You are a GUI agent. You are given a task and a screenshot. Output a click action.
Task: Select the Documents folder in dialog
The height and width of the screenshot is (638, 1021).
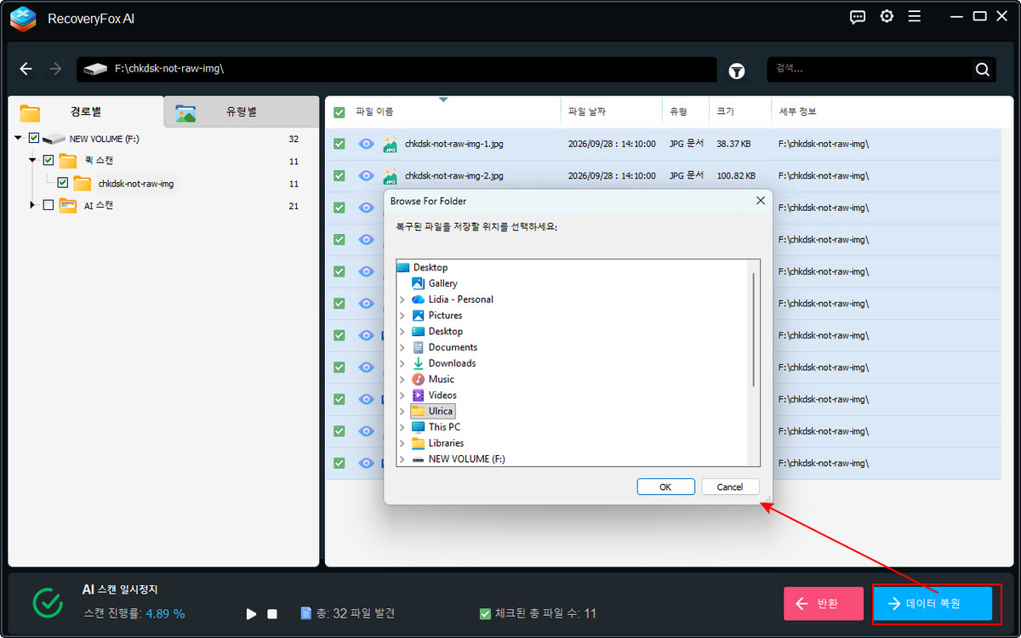point(453,347)
